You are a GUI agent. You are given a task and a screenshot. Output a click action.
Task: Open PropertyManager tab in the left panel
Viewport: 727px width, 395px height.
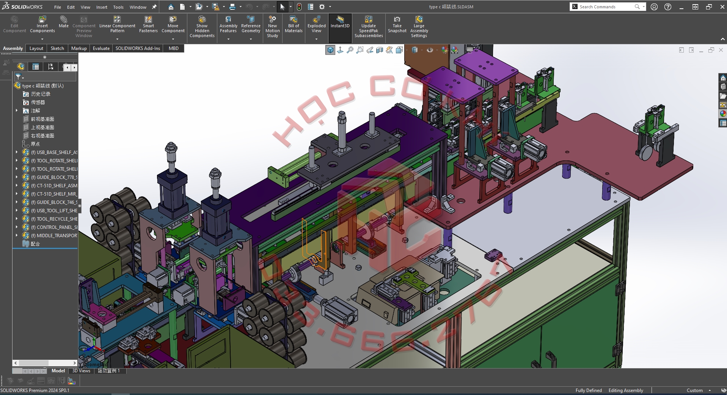pyautogui.click(x=36, y=67)
